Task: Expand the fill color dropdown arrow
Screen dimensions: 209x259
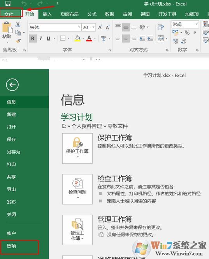Action: 83,39
